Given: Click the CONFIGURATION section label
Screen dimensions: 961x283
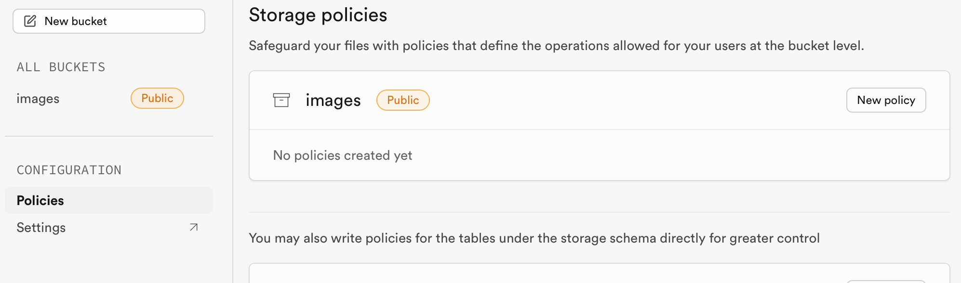Looking at the screenshot, I should [69, 170].
